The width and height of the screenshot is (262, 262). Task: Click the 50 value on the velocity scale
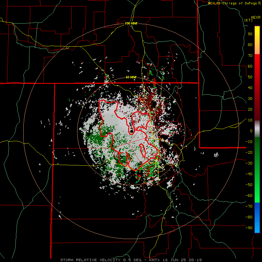(250, 77)
